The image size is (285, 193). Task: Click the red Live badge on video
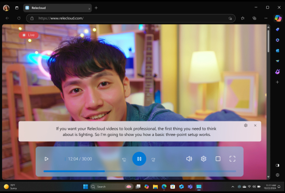(x=28, y=35)
